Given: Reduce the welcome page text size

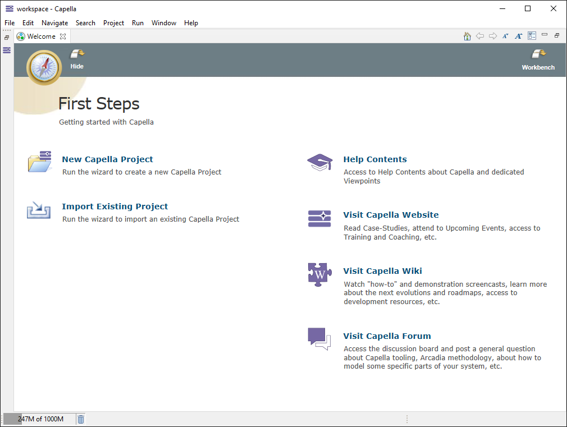Looking at the screenshot, I should [x=506, y=35].
